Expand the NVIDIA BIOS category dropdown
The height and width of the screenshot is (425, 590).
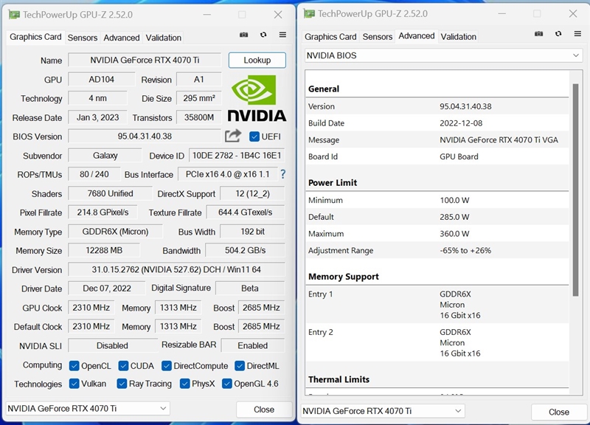(443, 56)
